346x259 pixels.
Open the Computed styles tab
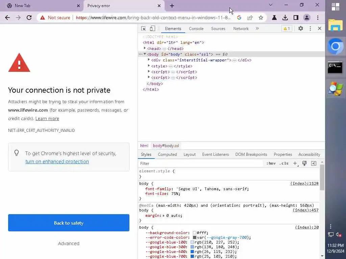[167, 154]
